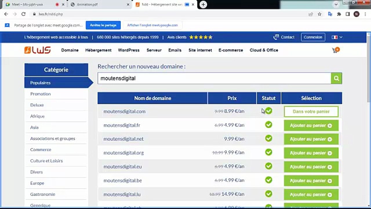Open the share page icon in address bar

click(311, 14)
